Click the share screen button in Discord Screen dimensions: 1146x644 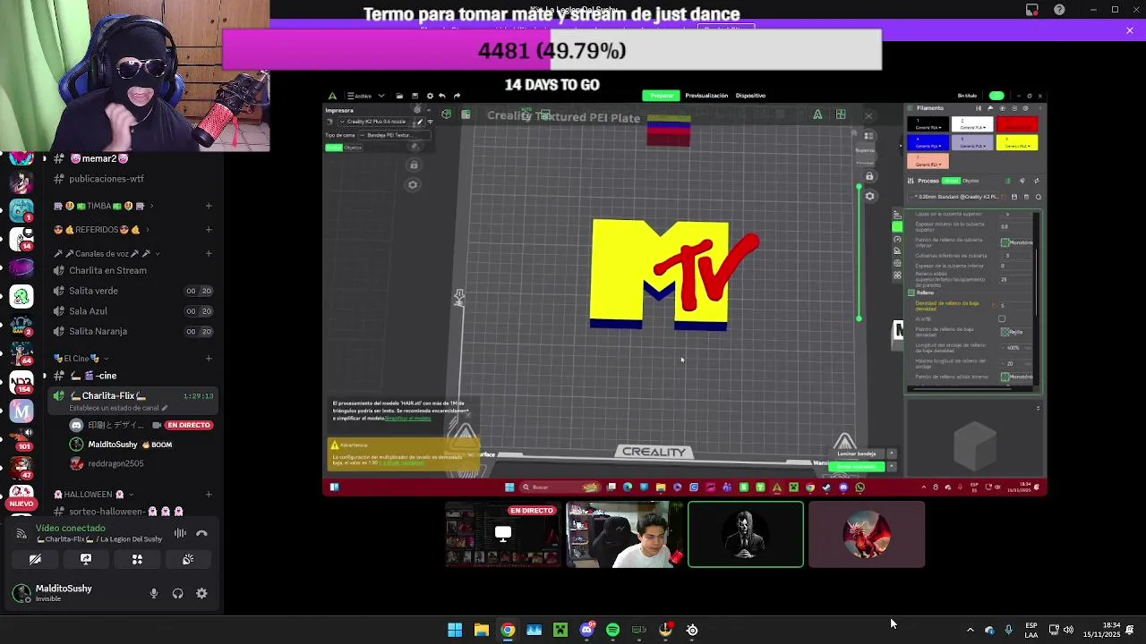[86, 559]
